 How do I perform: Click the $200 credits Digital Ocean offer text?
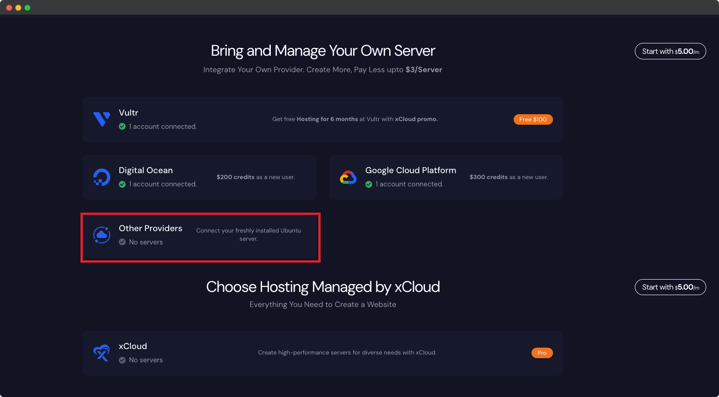pyautogui.click(x=256, y=177)
